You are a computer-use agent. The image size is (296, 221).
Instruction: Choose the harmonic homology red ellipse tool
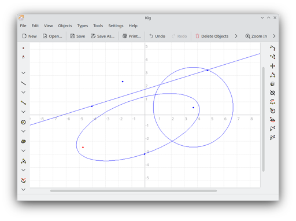272,120
